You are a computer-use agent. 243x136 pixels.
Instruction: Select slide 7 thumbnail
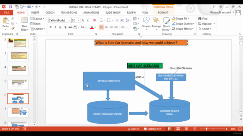tap(18, 113)
